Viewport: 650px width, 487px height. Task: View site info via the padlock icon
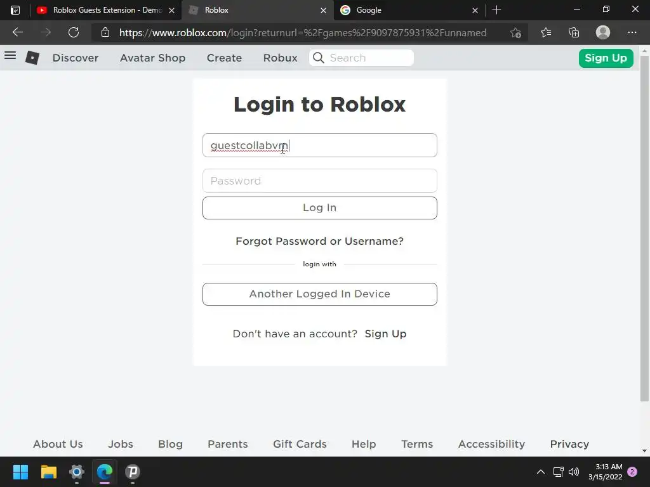pyautogui.click(x=105, y=32)
